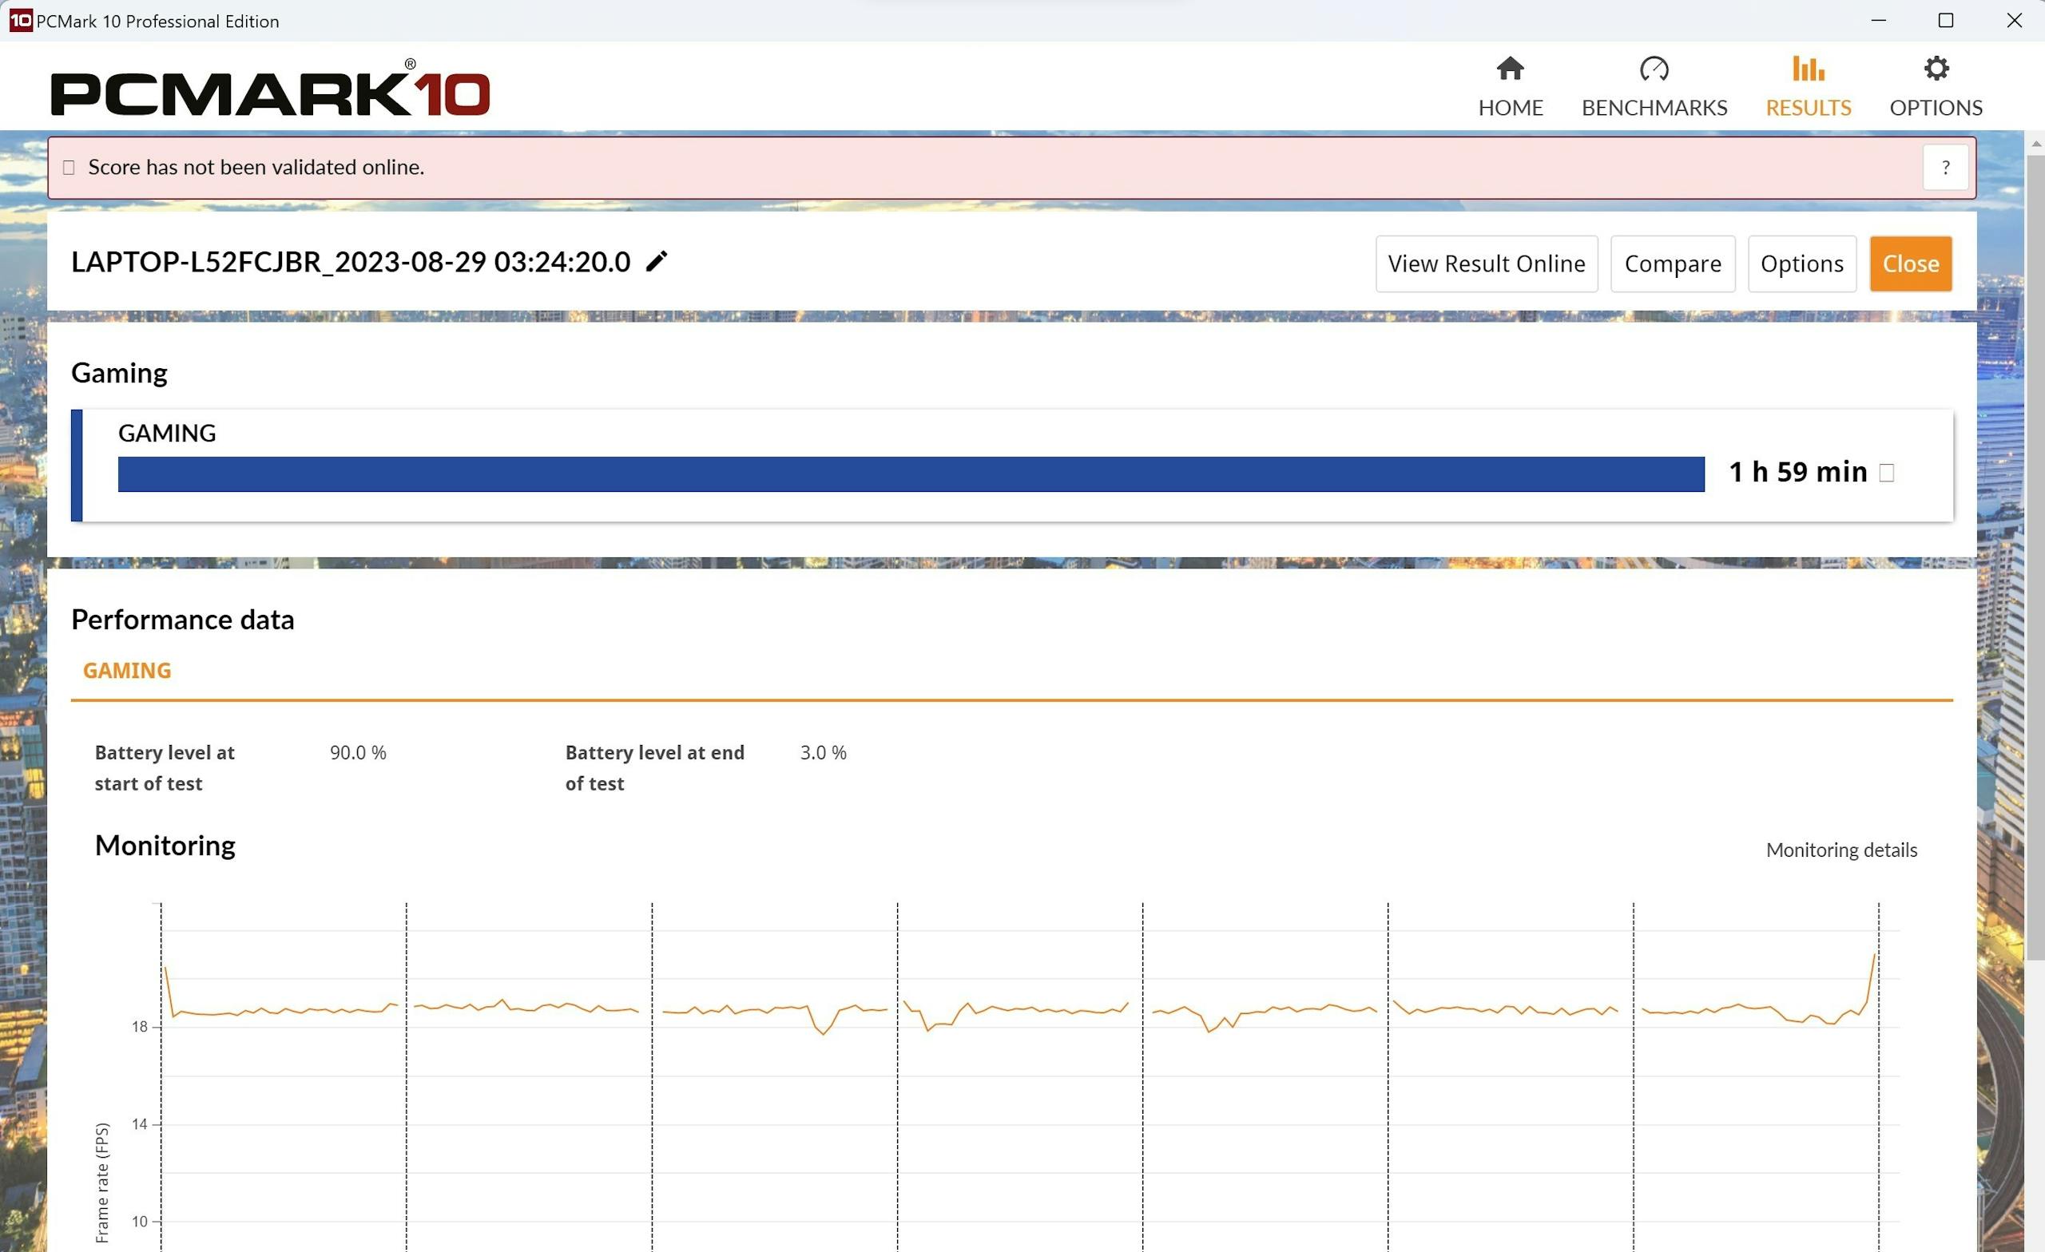Open Benchmarks via the gauge icon
Image resolution: width=2045 pixels, height=1252 pixels.
[1654, 69]
